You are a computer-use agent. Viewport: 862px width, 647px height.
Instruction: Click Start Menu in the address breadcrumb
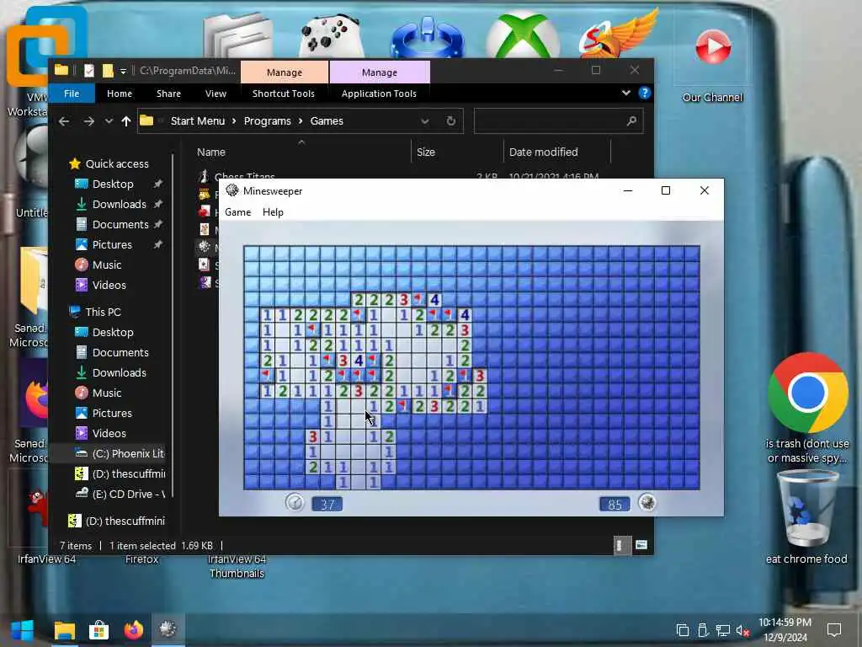(197, 121)
